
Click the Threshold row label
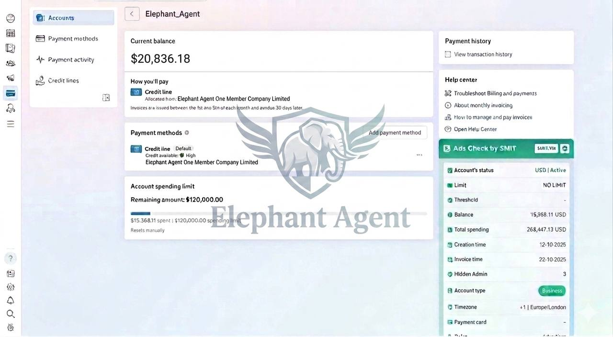tap(466, 200)
